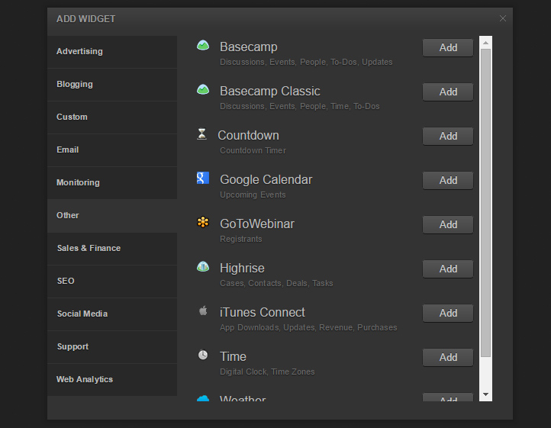Screen dimensions: 551x428
Task: Click the GoToWebinar orange flower icon
Action: [x=203, y=222]
